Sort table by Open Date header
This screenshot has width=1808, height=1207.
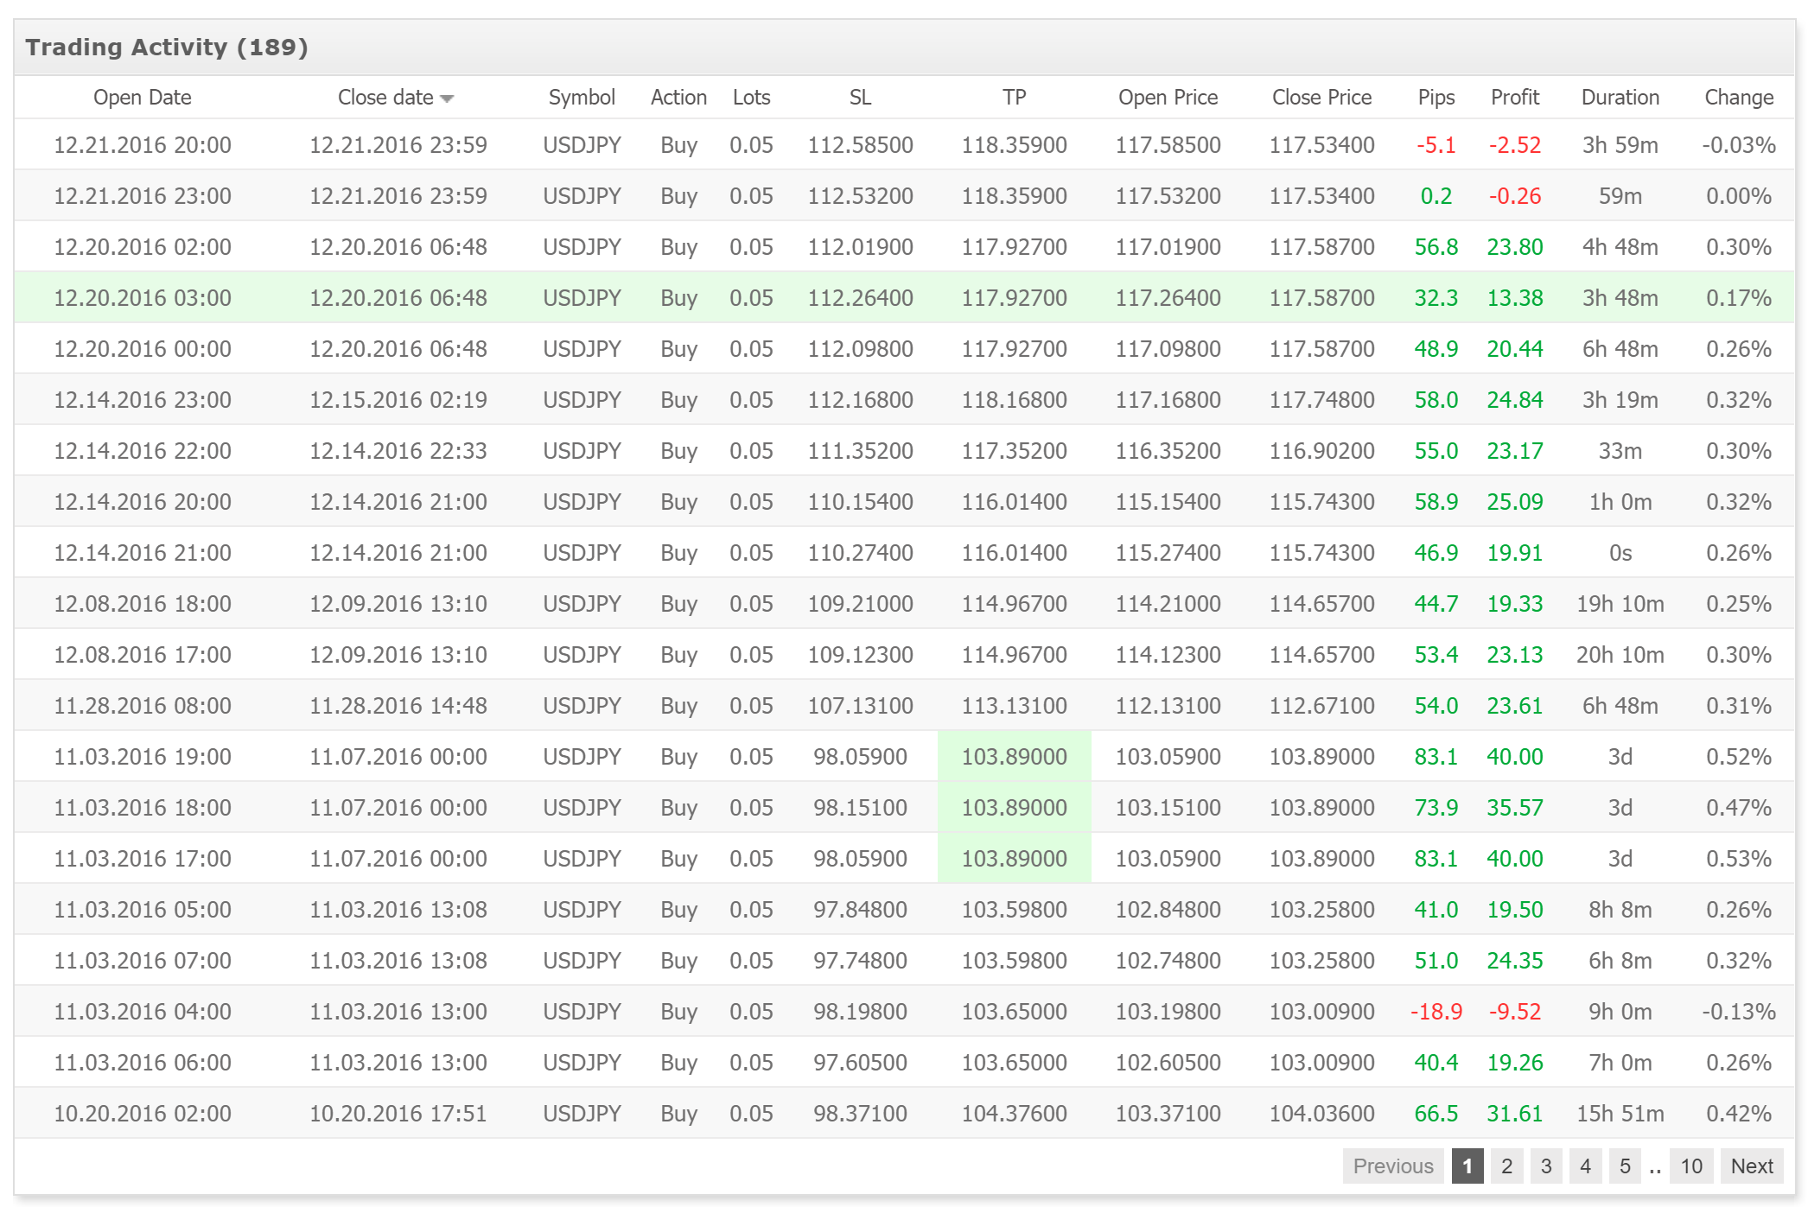click(143, 98)
